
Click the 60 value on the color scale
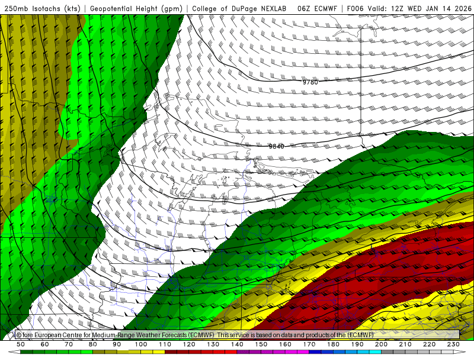point(45,344)
